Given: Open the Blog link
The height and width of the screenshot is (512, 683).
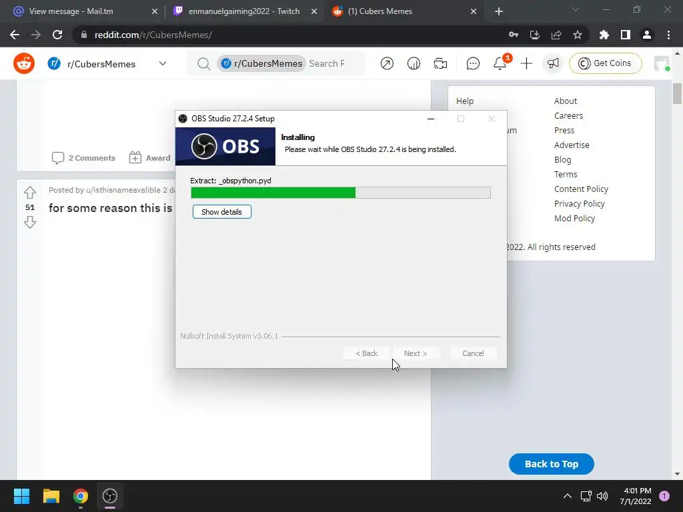Looking at the screenshot, I should [562, 160].
